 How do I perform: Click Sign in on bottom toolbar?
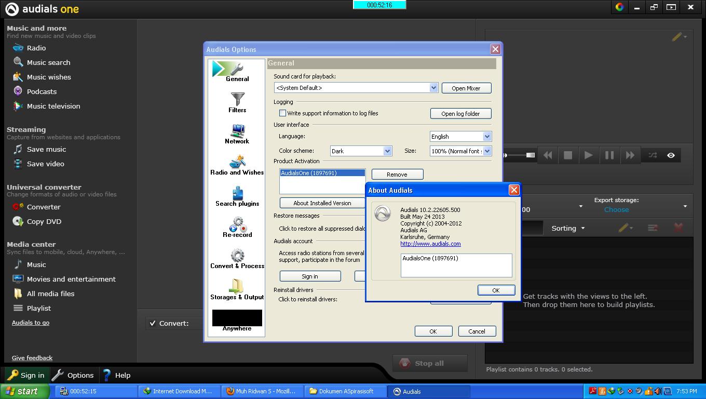coord(26,375)
